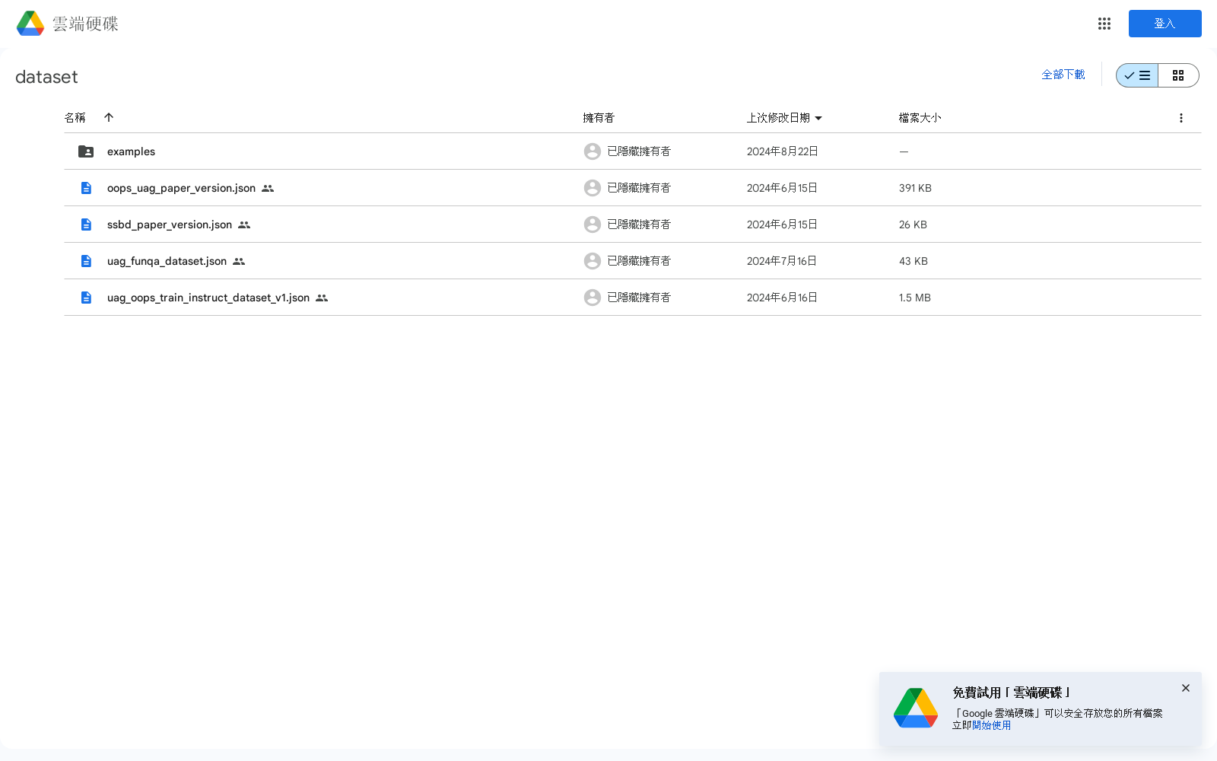The height and width of the screenshot is (761, 1217).
Task: Open oops_uag_paper_version.json file
Action: pyautogui.click(x=181, y=188)
